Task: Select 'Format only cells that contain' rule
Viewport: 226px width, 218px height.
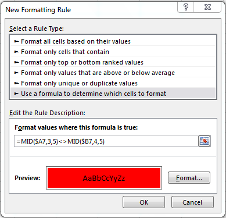Action: 113,52
